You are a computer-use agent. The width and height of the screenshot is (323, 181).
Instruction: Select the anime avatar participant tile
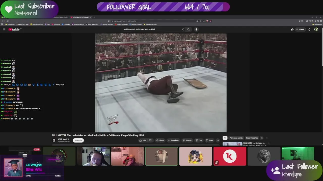196,156
